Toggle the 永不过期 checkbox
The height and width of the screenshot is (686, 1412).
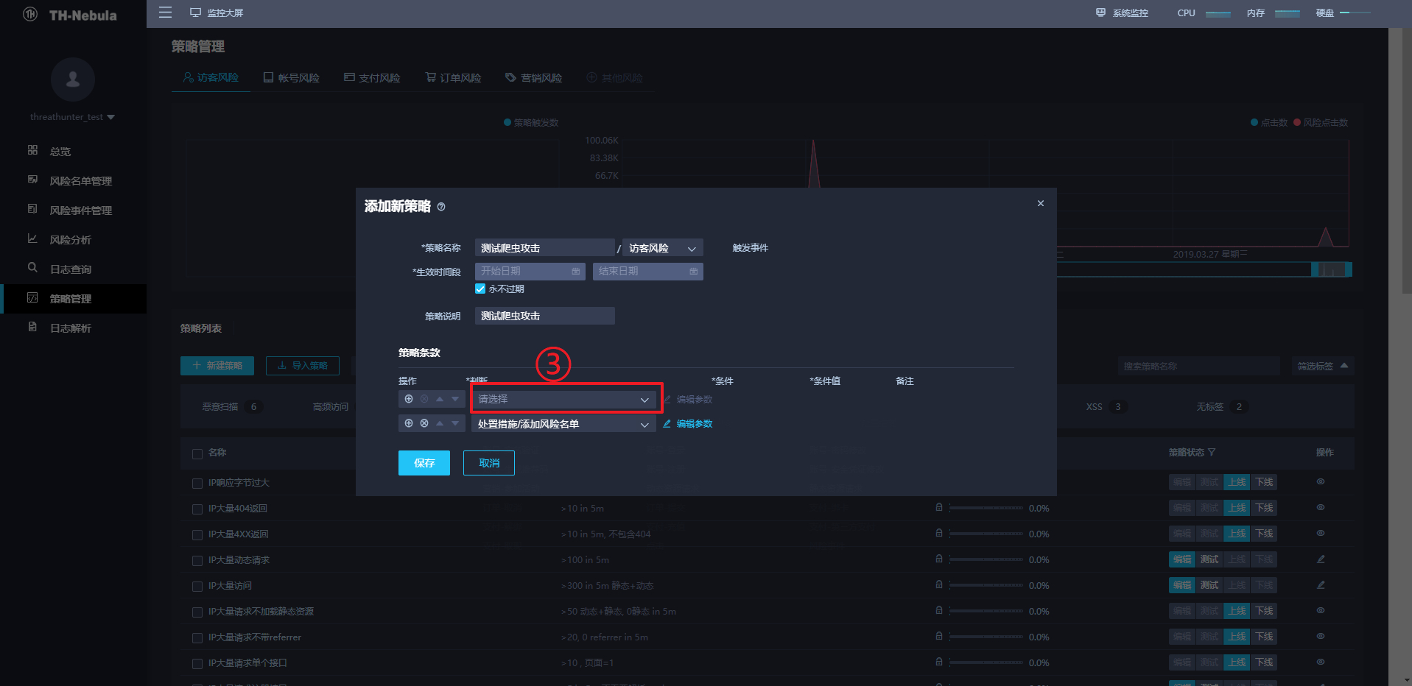pos(480,289)
